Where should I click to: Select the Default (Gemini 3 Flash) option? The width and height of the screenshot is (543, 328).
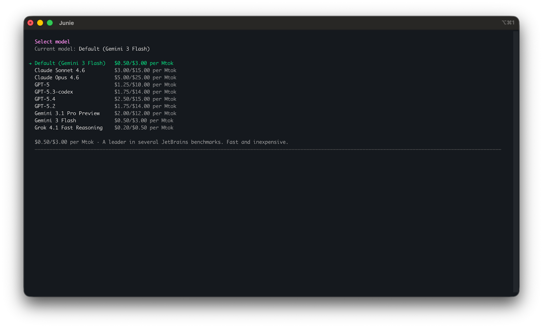[x=70, y=63]
